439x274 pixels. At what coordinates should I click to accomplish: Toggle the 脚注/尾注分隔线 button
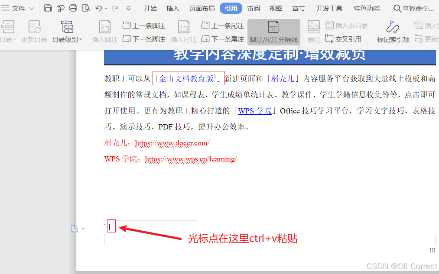point(273,32)
